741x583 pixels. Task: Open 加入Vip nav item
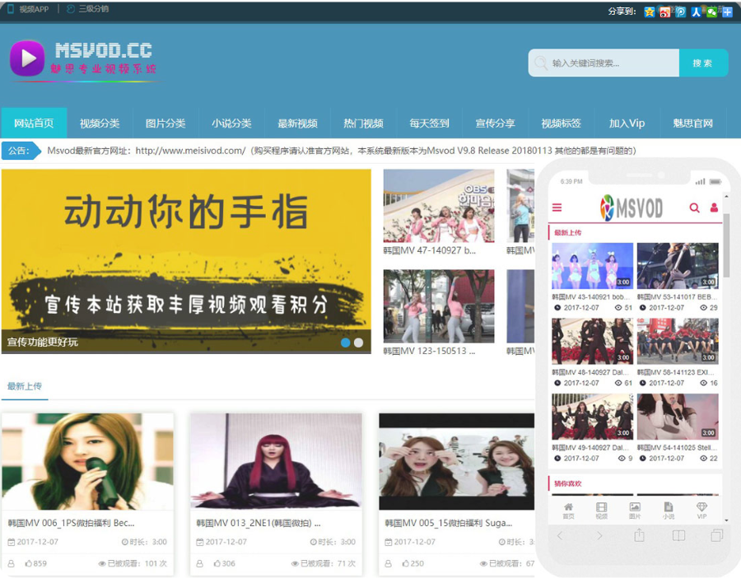(627, 124)
